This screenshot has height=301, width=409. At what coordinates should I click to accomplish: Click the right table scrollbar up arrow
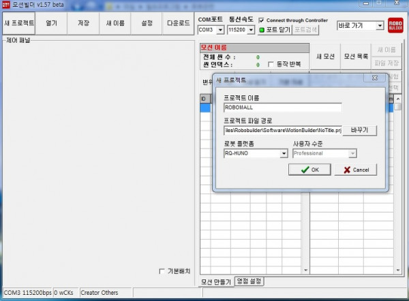click(x=398, y=99)
